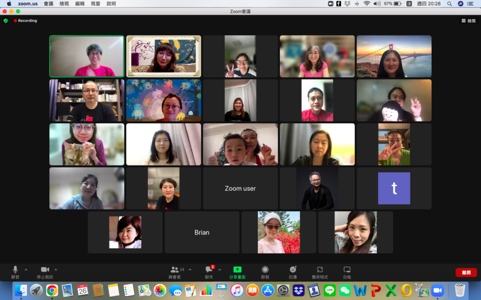
Task: Open Finder from the Dock
Action: pos(21,290)
